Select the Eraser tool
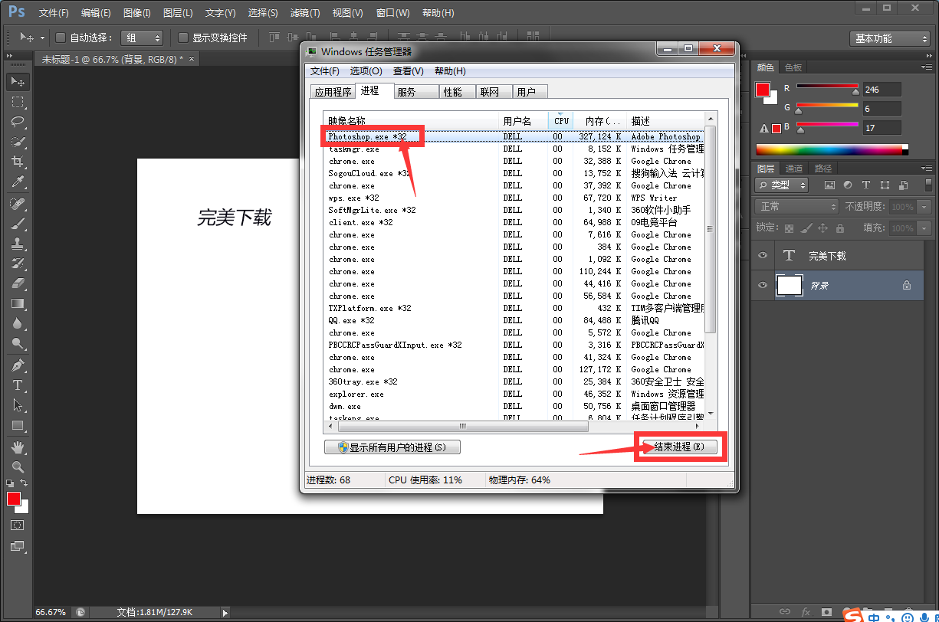This screenshot has height=622, width=939. tap(18, 283)
